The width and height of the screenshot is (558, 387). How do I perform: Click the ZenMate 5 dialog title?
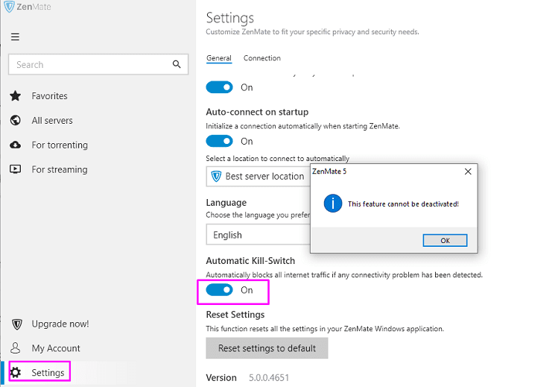(x=329, y=172)
